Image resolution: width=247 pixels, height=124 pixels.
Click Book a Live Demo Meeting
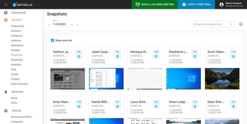155,5
